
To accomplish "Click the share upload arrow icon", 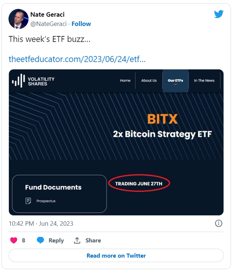I will pos(77,240).
